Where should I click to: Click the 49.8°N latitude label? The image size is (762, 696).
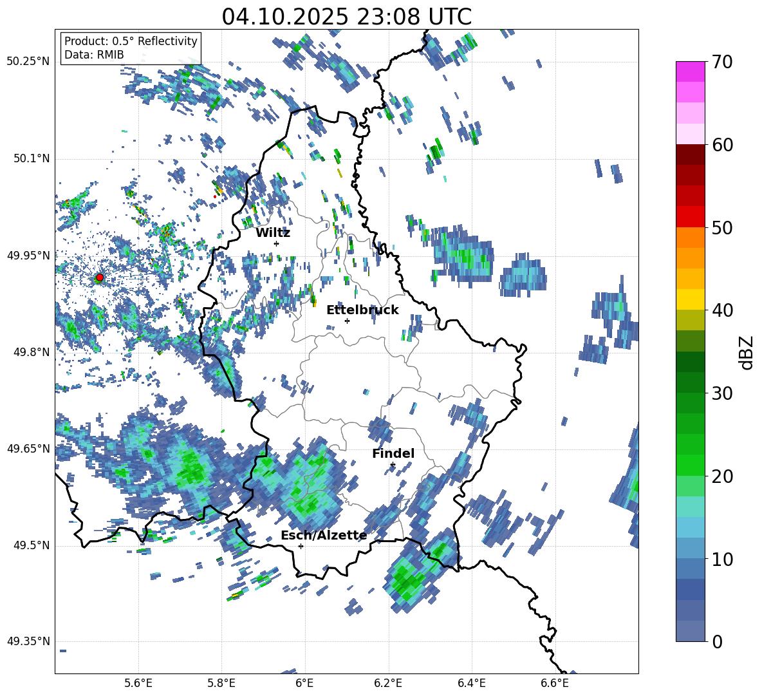click(x=31, y=352)
